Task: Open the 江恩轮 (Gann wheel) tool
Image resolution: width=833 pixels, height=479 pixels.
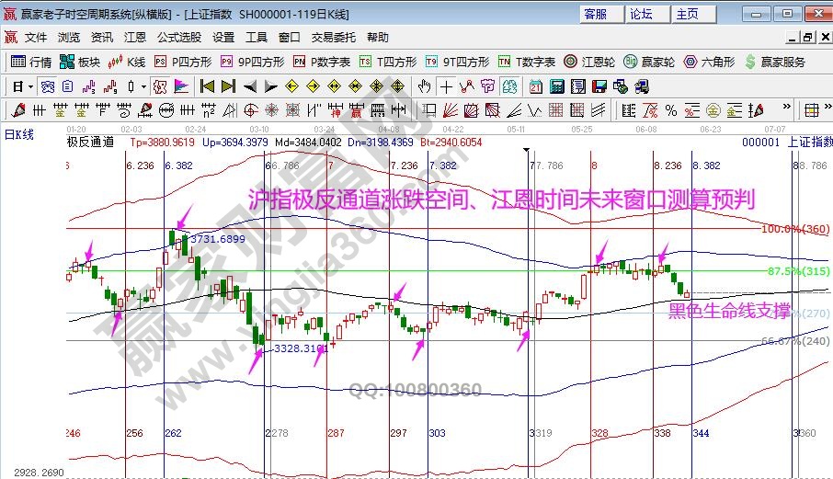Action: coord(593,62)
